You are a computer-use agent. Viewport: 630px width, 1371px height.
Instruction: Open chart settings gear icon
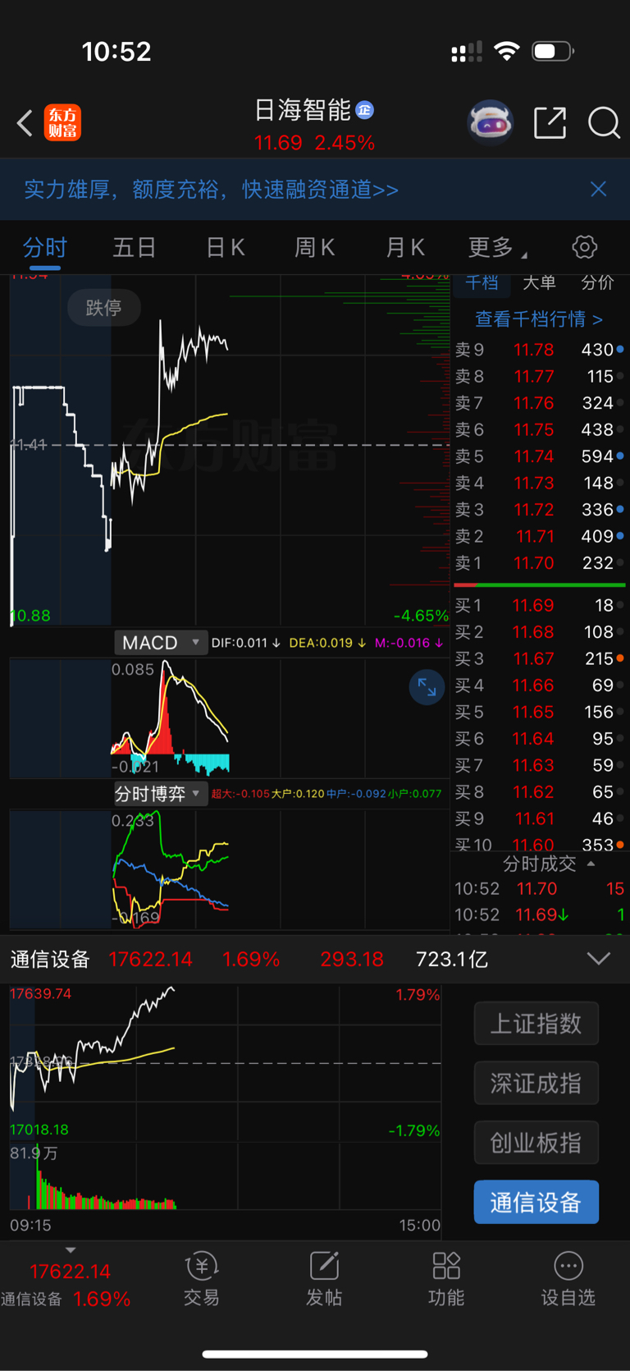point(584,247)
